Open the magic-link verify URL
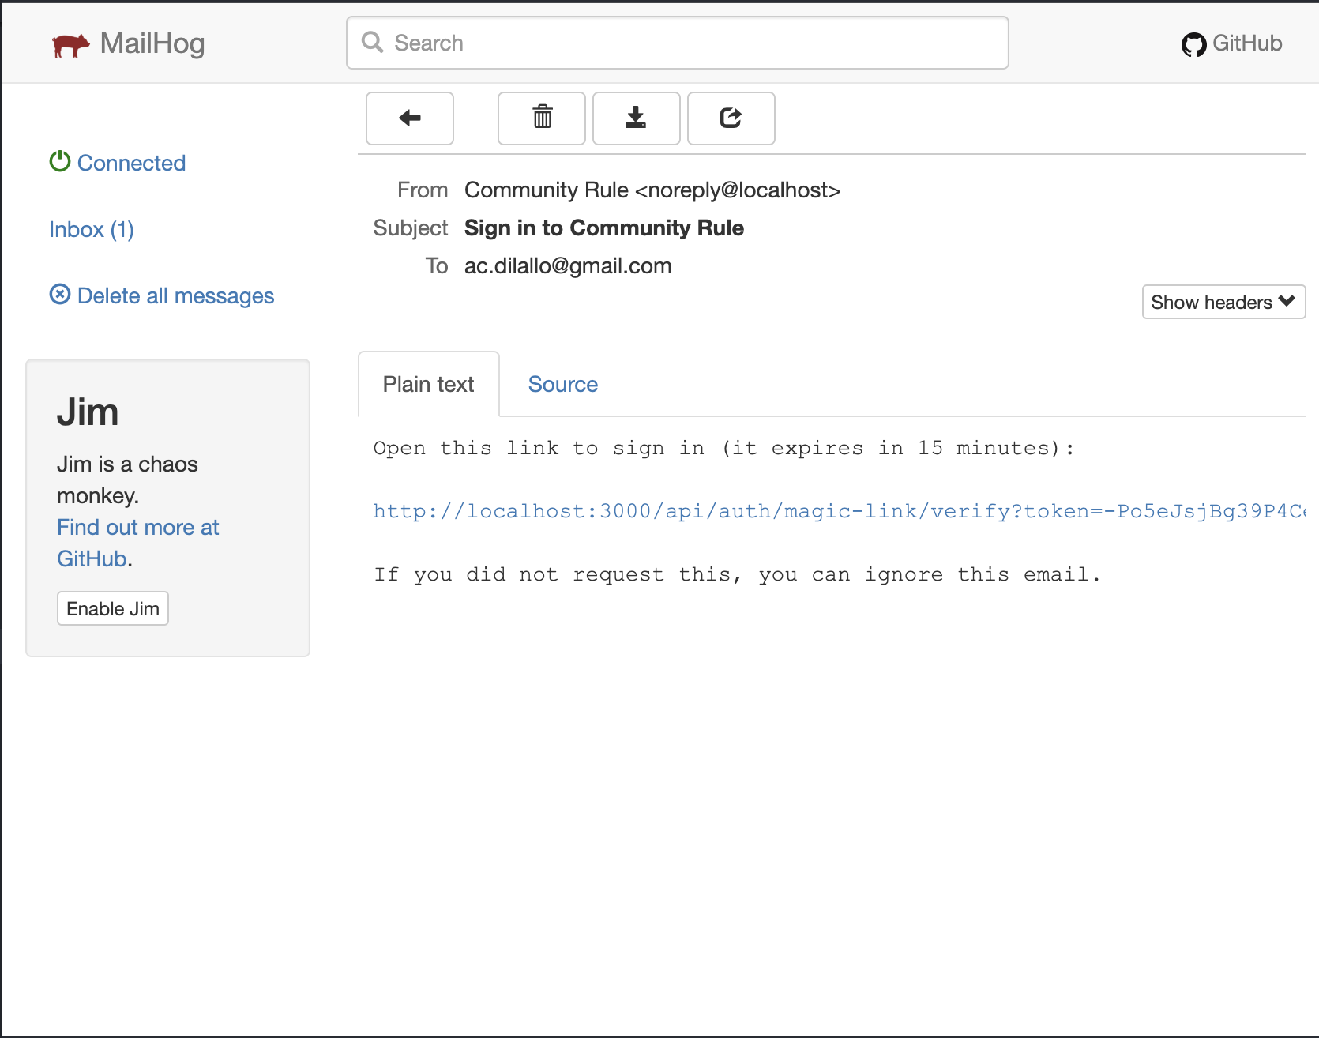The height and width of the screenshot is (1038, 1319). coord(840,511)
